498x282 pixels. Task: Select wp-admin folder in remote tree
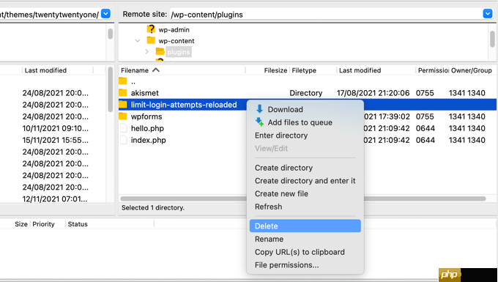174,29
